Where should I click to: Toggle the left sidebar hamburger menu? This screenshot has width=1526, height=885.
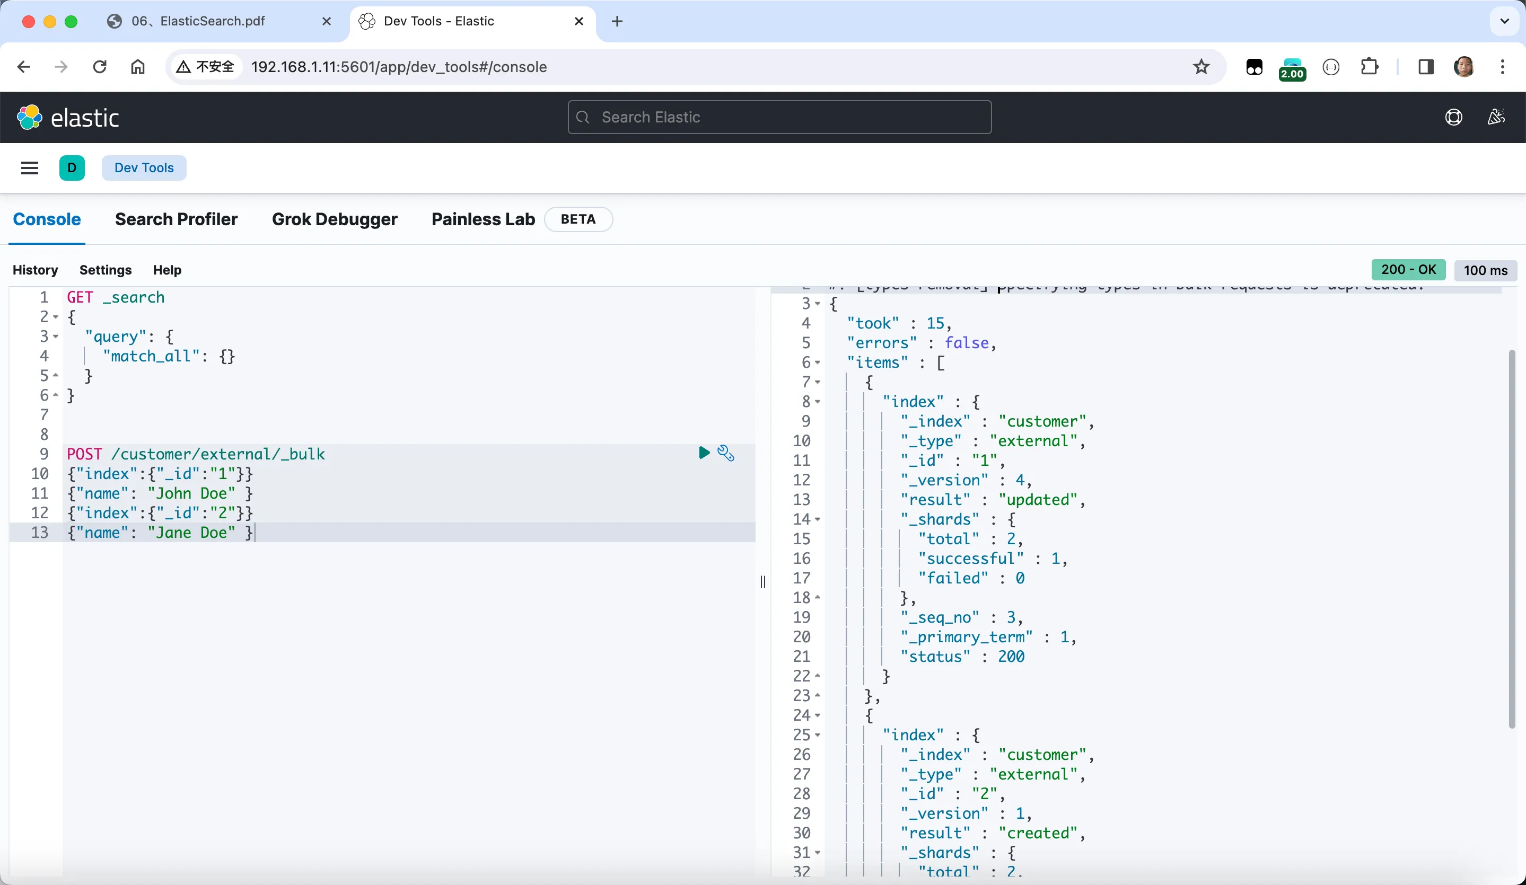(x=29, y=167)
